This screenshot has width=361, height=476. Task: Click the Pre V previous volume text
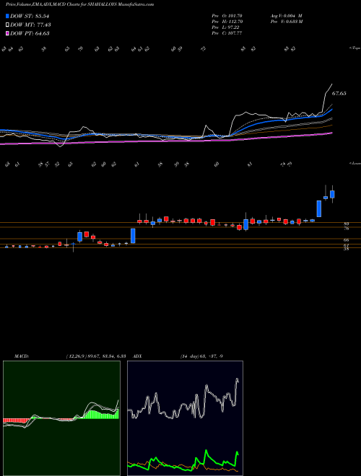(286, 22)
